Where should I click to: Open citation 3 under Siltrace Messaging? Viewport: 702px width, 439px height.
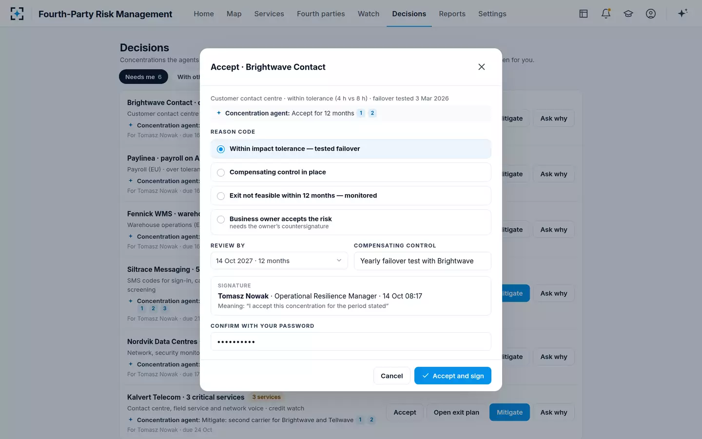pos(165,308)
